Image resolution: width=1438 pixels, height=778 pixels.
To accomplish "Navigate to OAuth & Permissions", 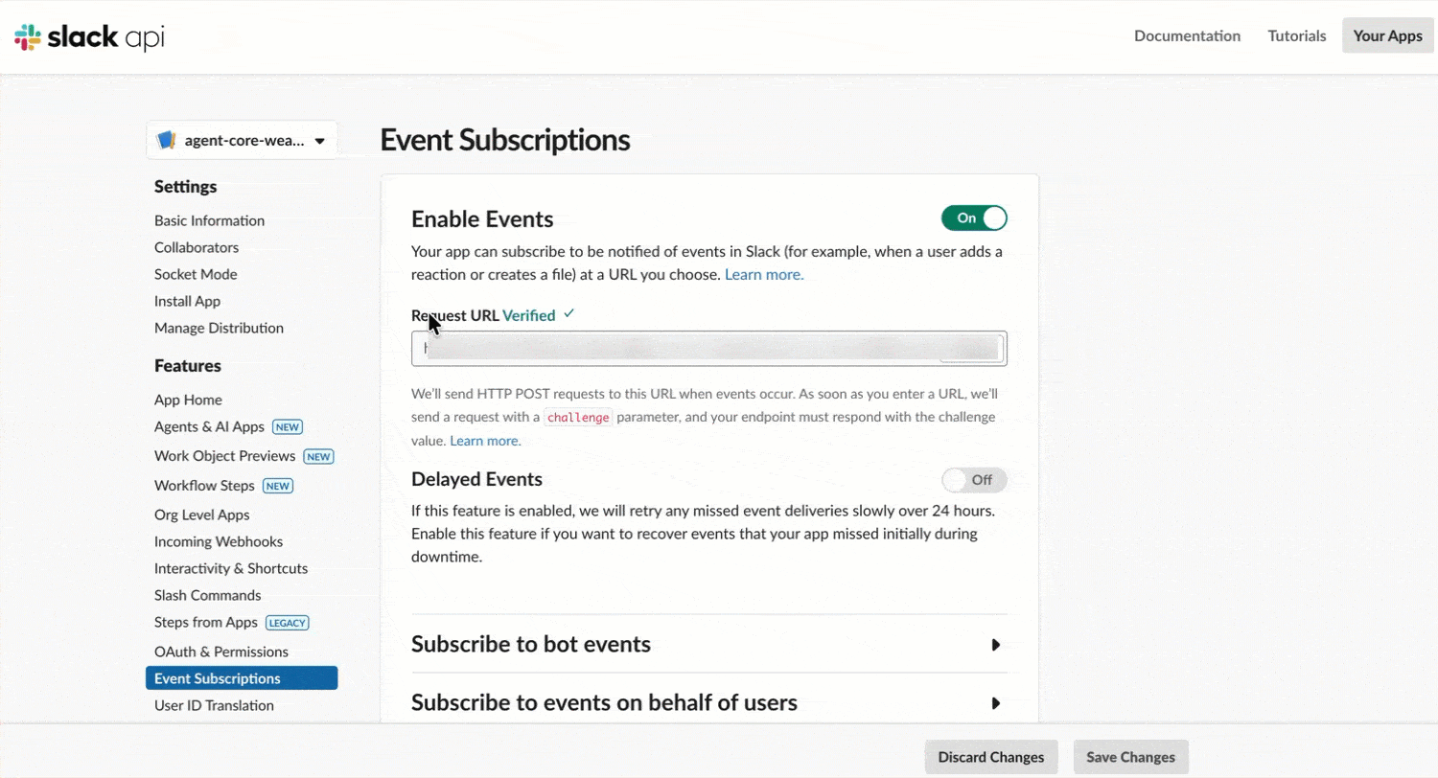I will 221,652.
